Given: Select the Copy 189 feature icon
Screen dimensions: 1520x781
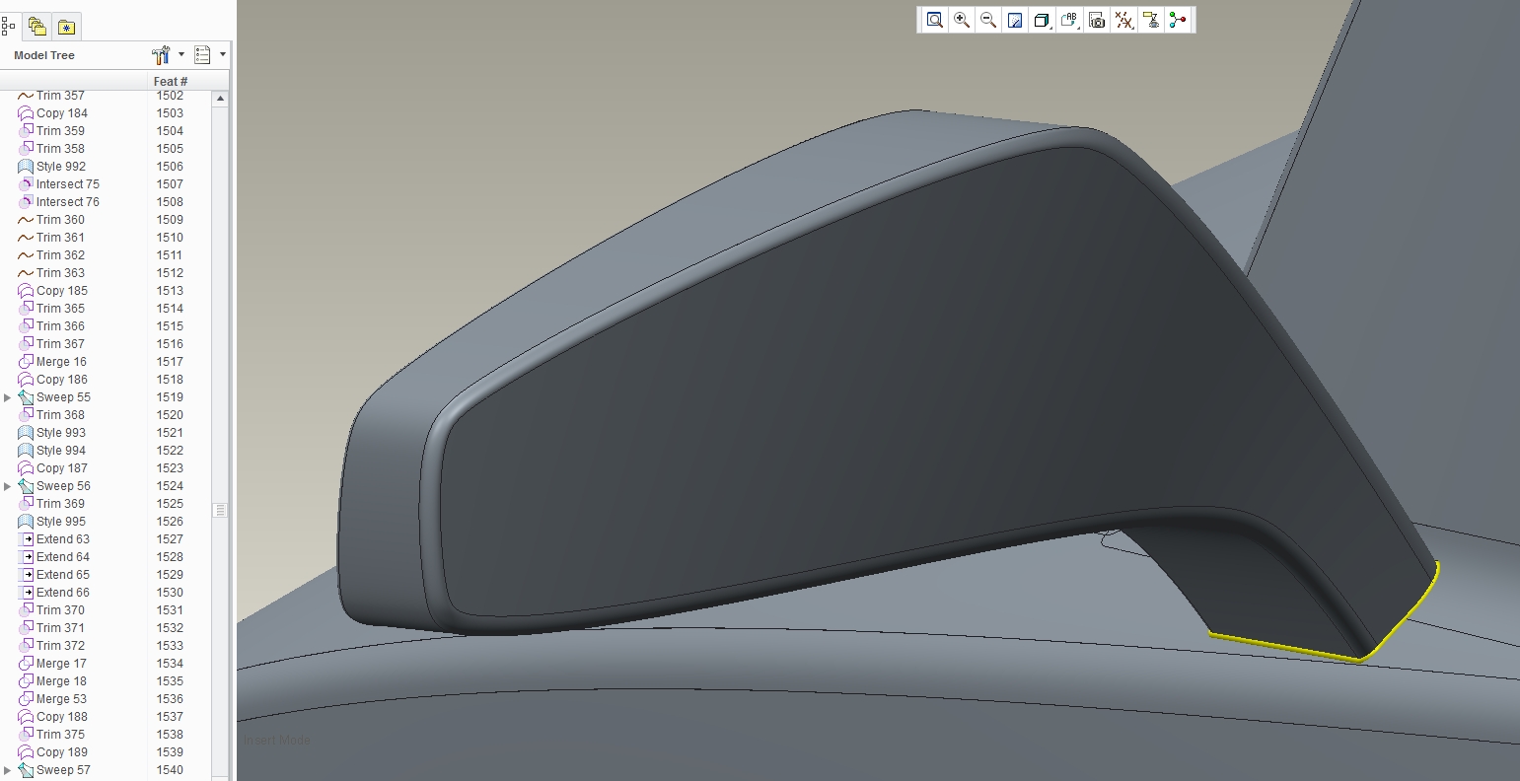Looking at the screenshot, I should pos(26,752).
